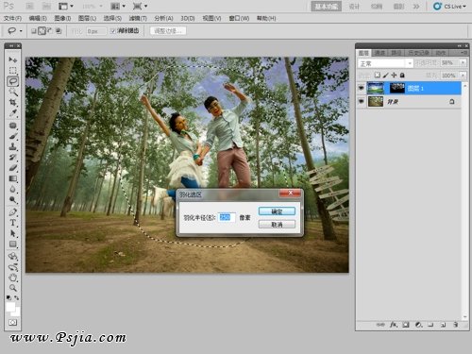The width and height of the screenshot is (472, 354).
Task: Select the Horizontal Type tool
Action: [x=13, y=223]
